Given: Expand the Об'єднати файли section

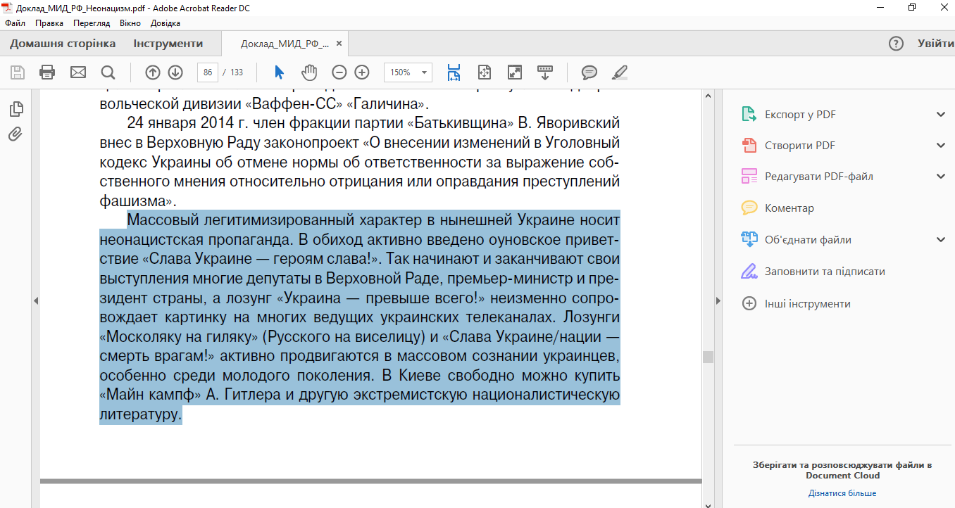Looking at the screenshot, I should tap(941, 240).
